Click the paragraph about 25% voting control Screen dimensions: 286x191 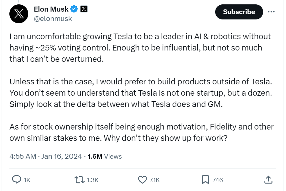coord(140,48)
